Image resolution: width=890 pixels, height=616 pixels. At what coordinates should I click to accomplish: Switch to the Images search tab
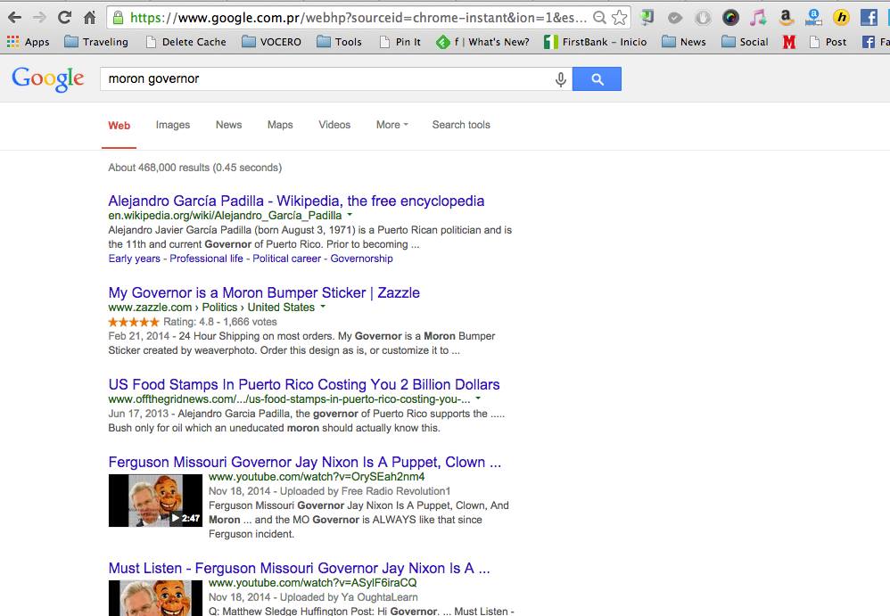click(x=172, y=125)
